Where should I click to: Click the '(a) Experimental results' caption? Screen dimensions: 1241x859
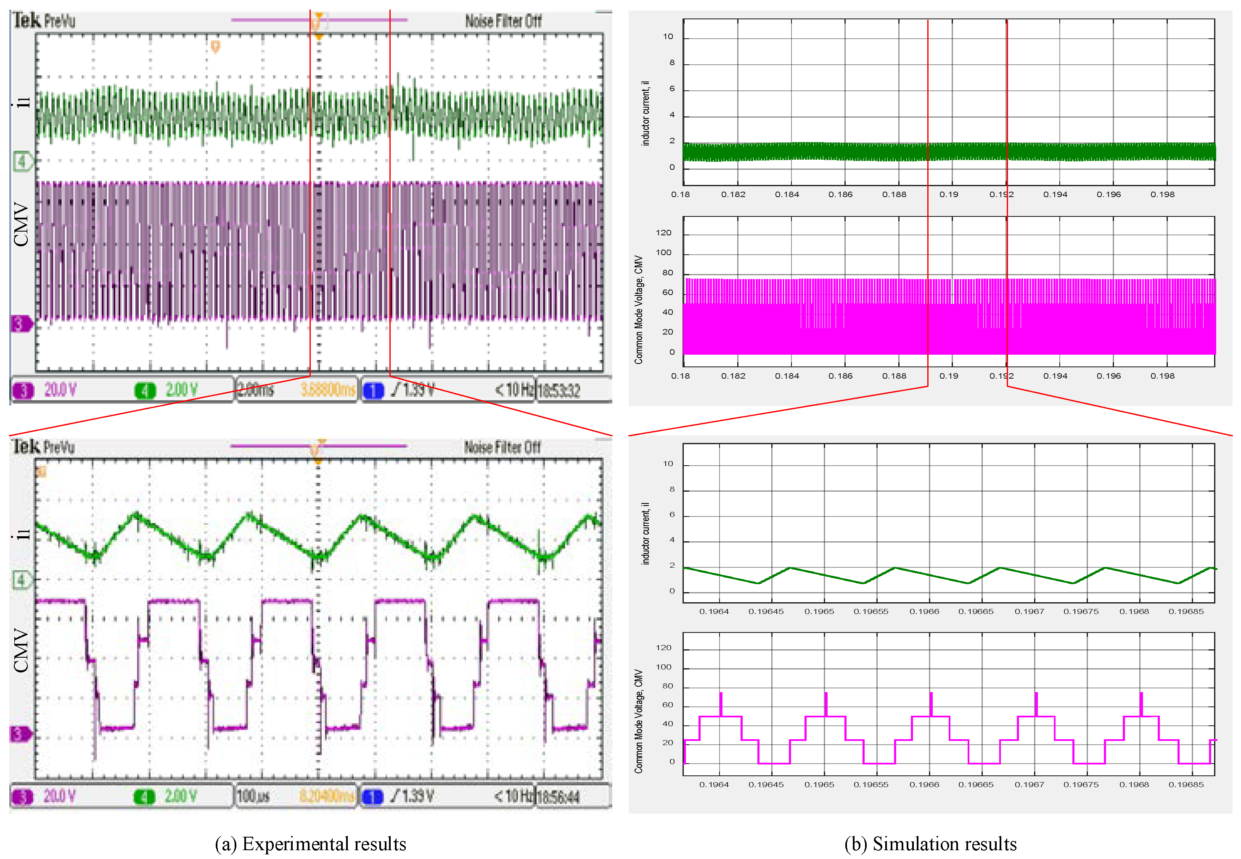coord(310,843)
